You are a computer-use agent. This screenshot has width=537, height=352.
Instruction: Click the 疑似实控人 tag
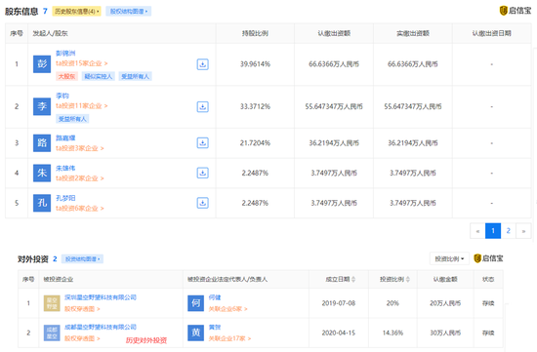tap(99, 76)
